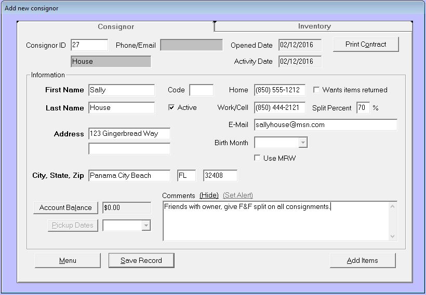Click the Print Contract button
Image resolution: width=426 pixels, height=295 pixels.
click(x=366, y=45)
